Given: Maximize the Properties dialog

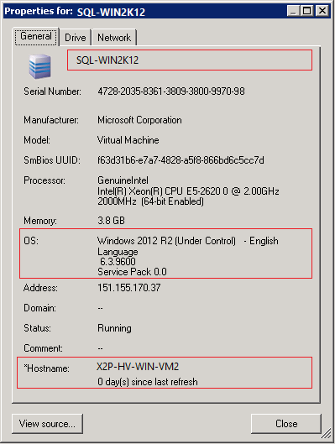Looking at the screenshot, I should click(x=306, y=11).
